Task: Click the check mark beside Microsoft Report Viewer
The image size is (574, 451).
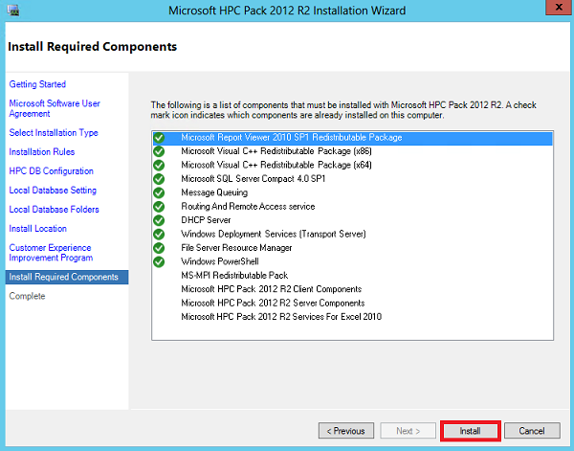Action: (x=159, y=138)
